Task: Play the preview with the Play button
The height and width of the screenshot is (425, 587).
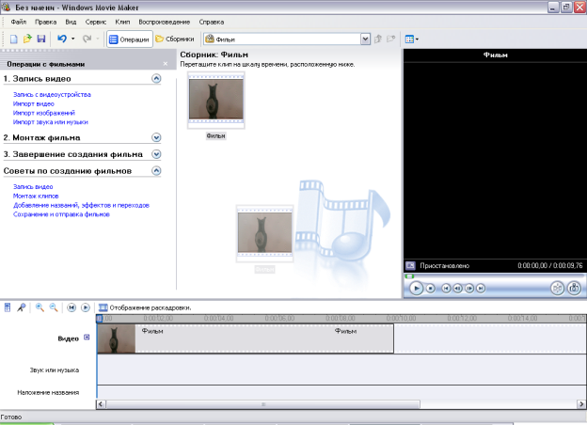Action: click(x=416, y=288)
